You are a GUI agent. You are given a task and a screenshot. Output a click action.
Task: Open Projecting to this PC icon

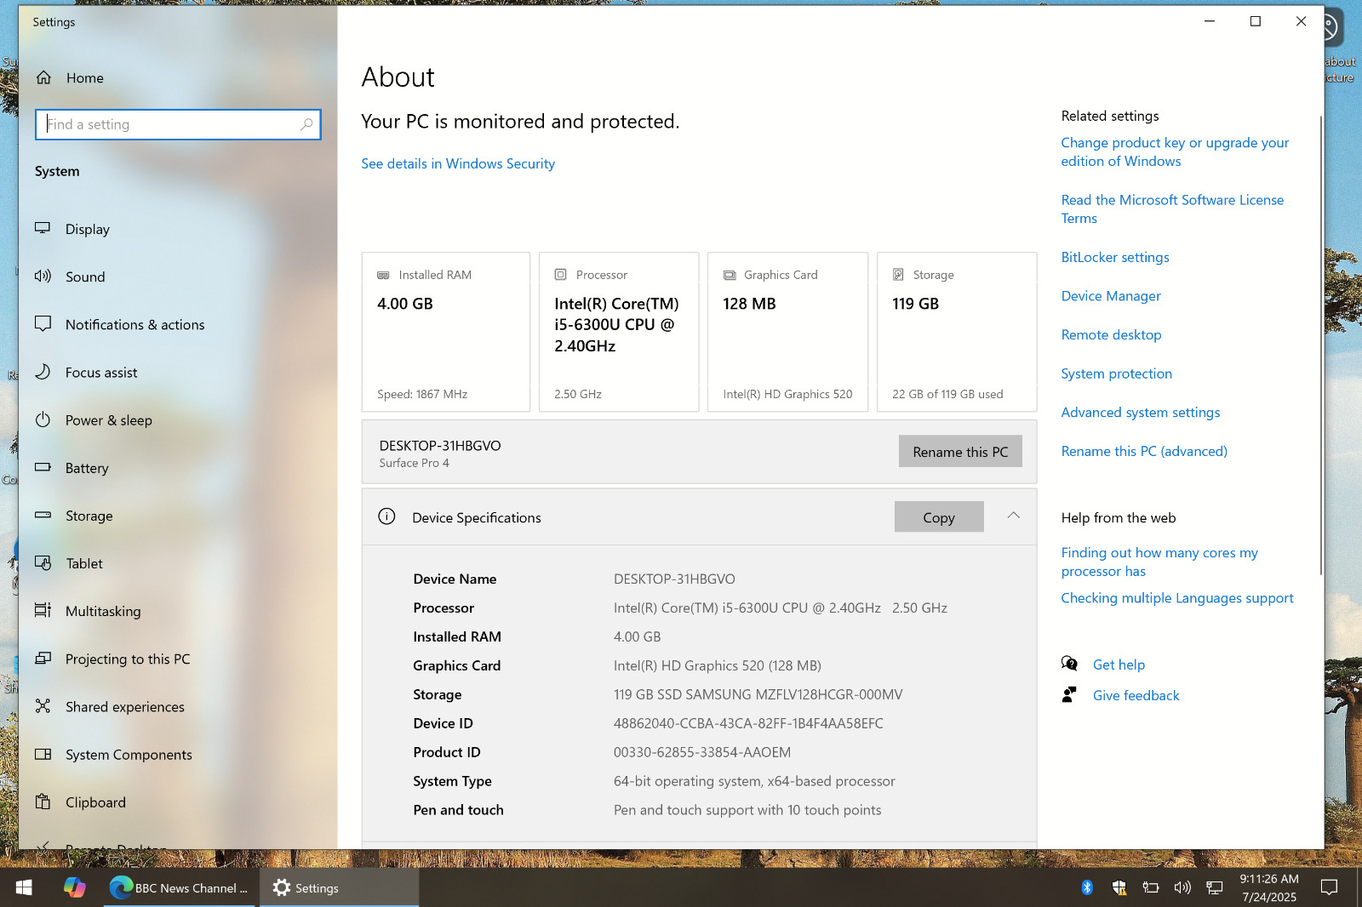coord(43,658)
